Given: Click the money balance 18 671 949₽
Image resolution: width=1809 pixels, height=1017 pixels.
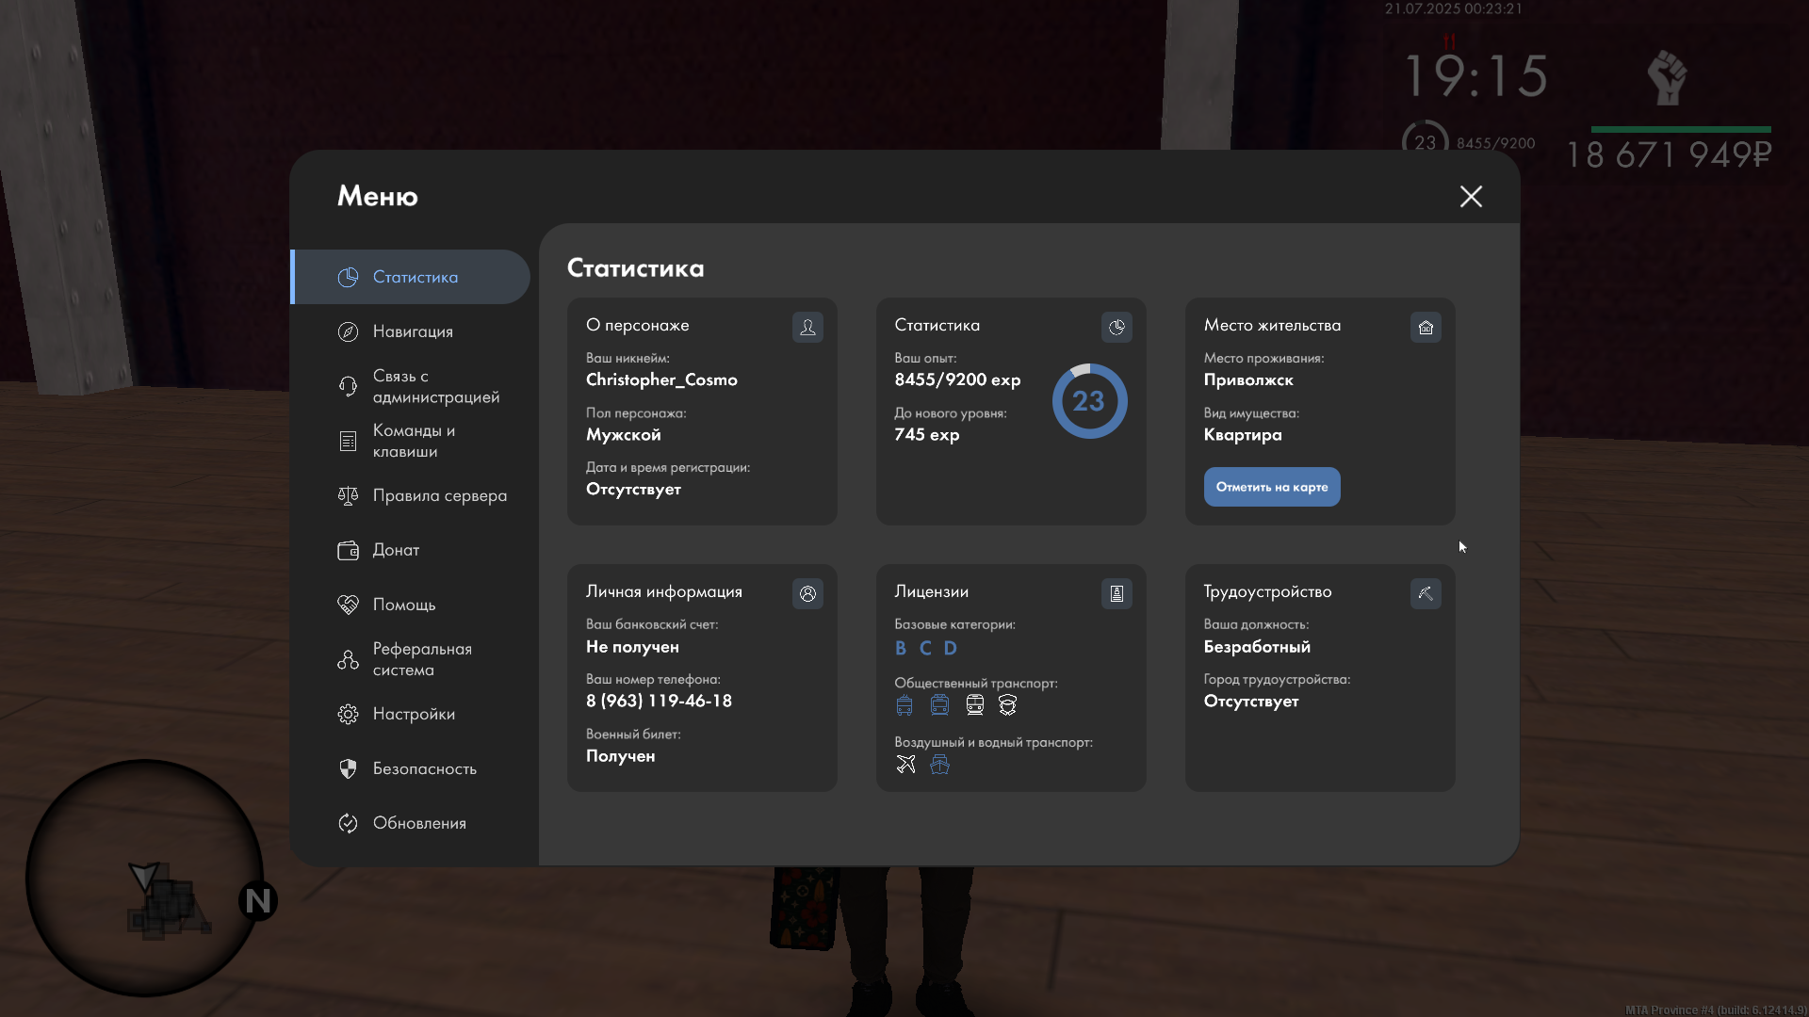Looking at the screenshot, I should (x=1670, y=154).
